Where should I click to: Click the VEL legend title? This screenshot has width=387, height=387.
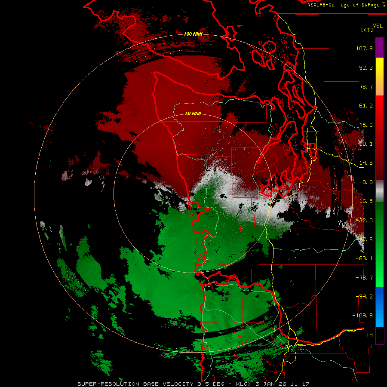(378, 26)
